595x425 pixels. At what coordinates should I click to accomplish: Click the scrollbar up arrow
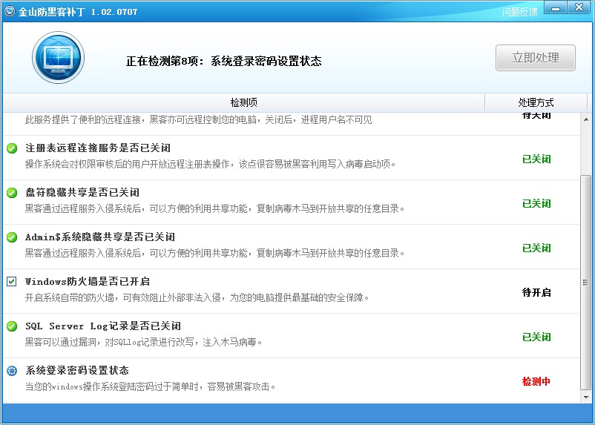[586, 119]
